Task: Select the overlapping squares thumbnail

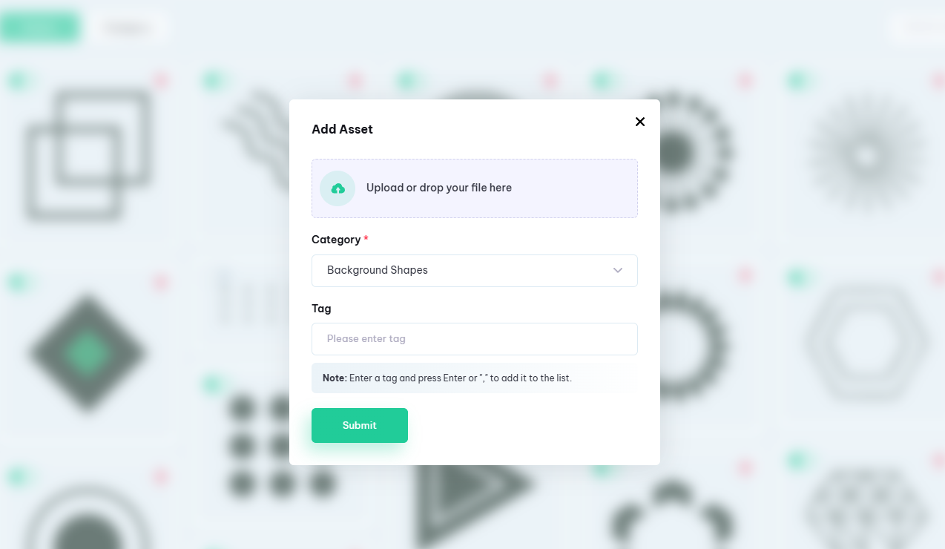Action: click(x=88, y=156)
